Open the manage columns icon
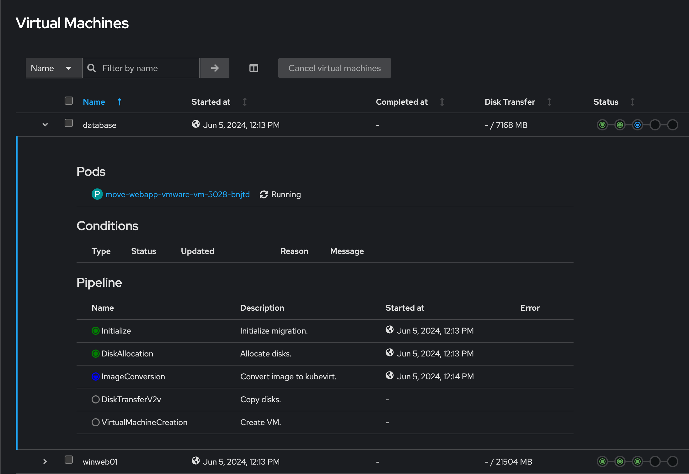This screenshot has width=689, height=474. pos(254,68)
